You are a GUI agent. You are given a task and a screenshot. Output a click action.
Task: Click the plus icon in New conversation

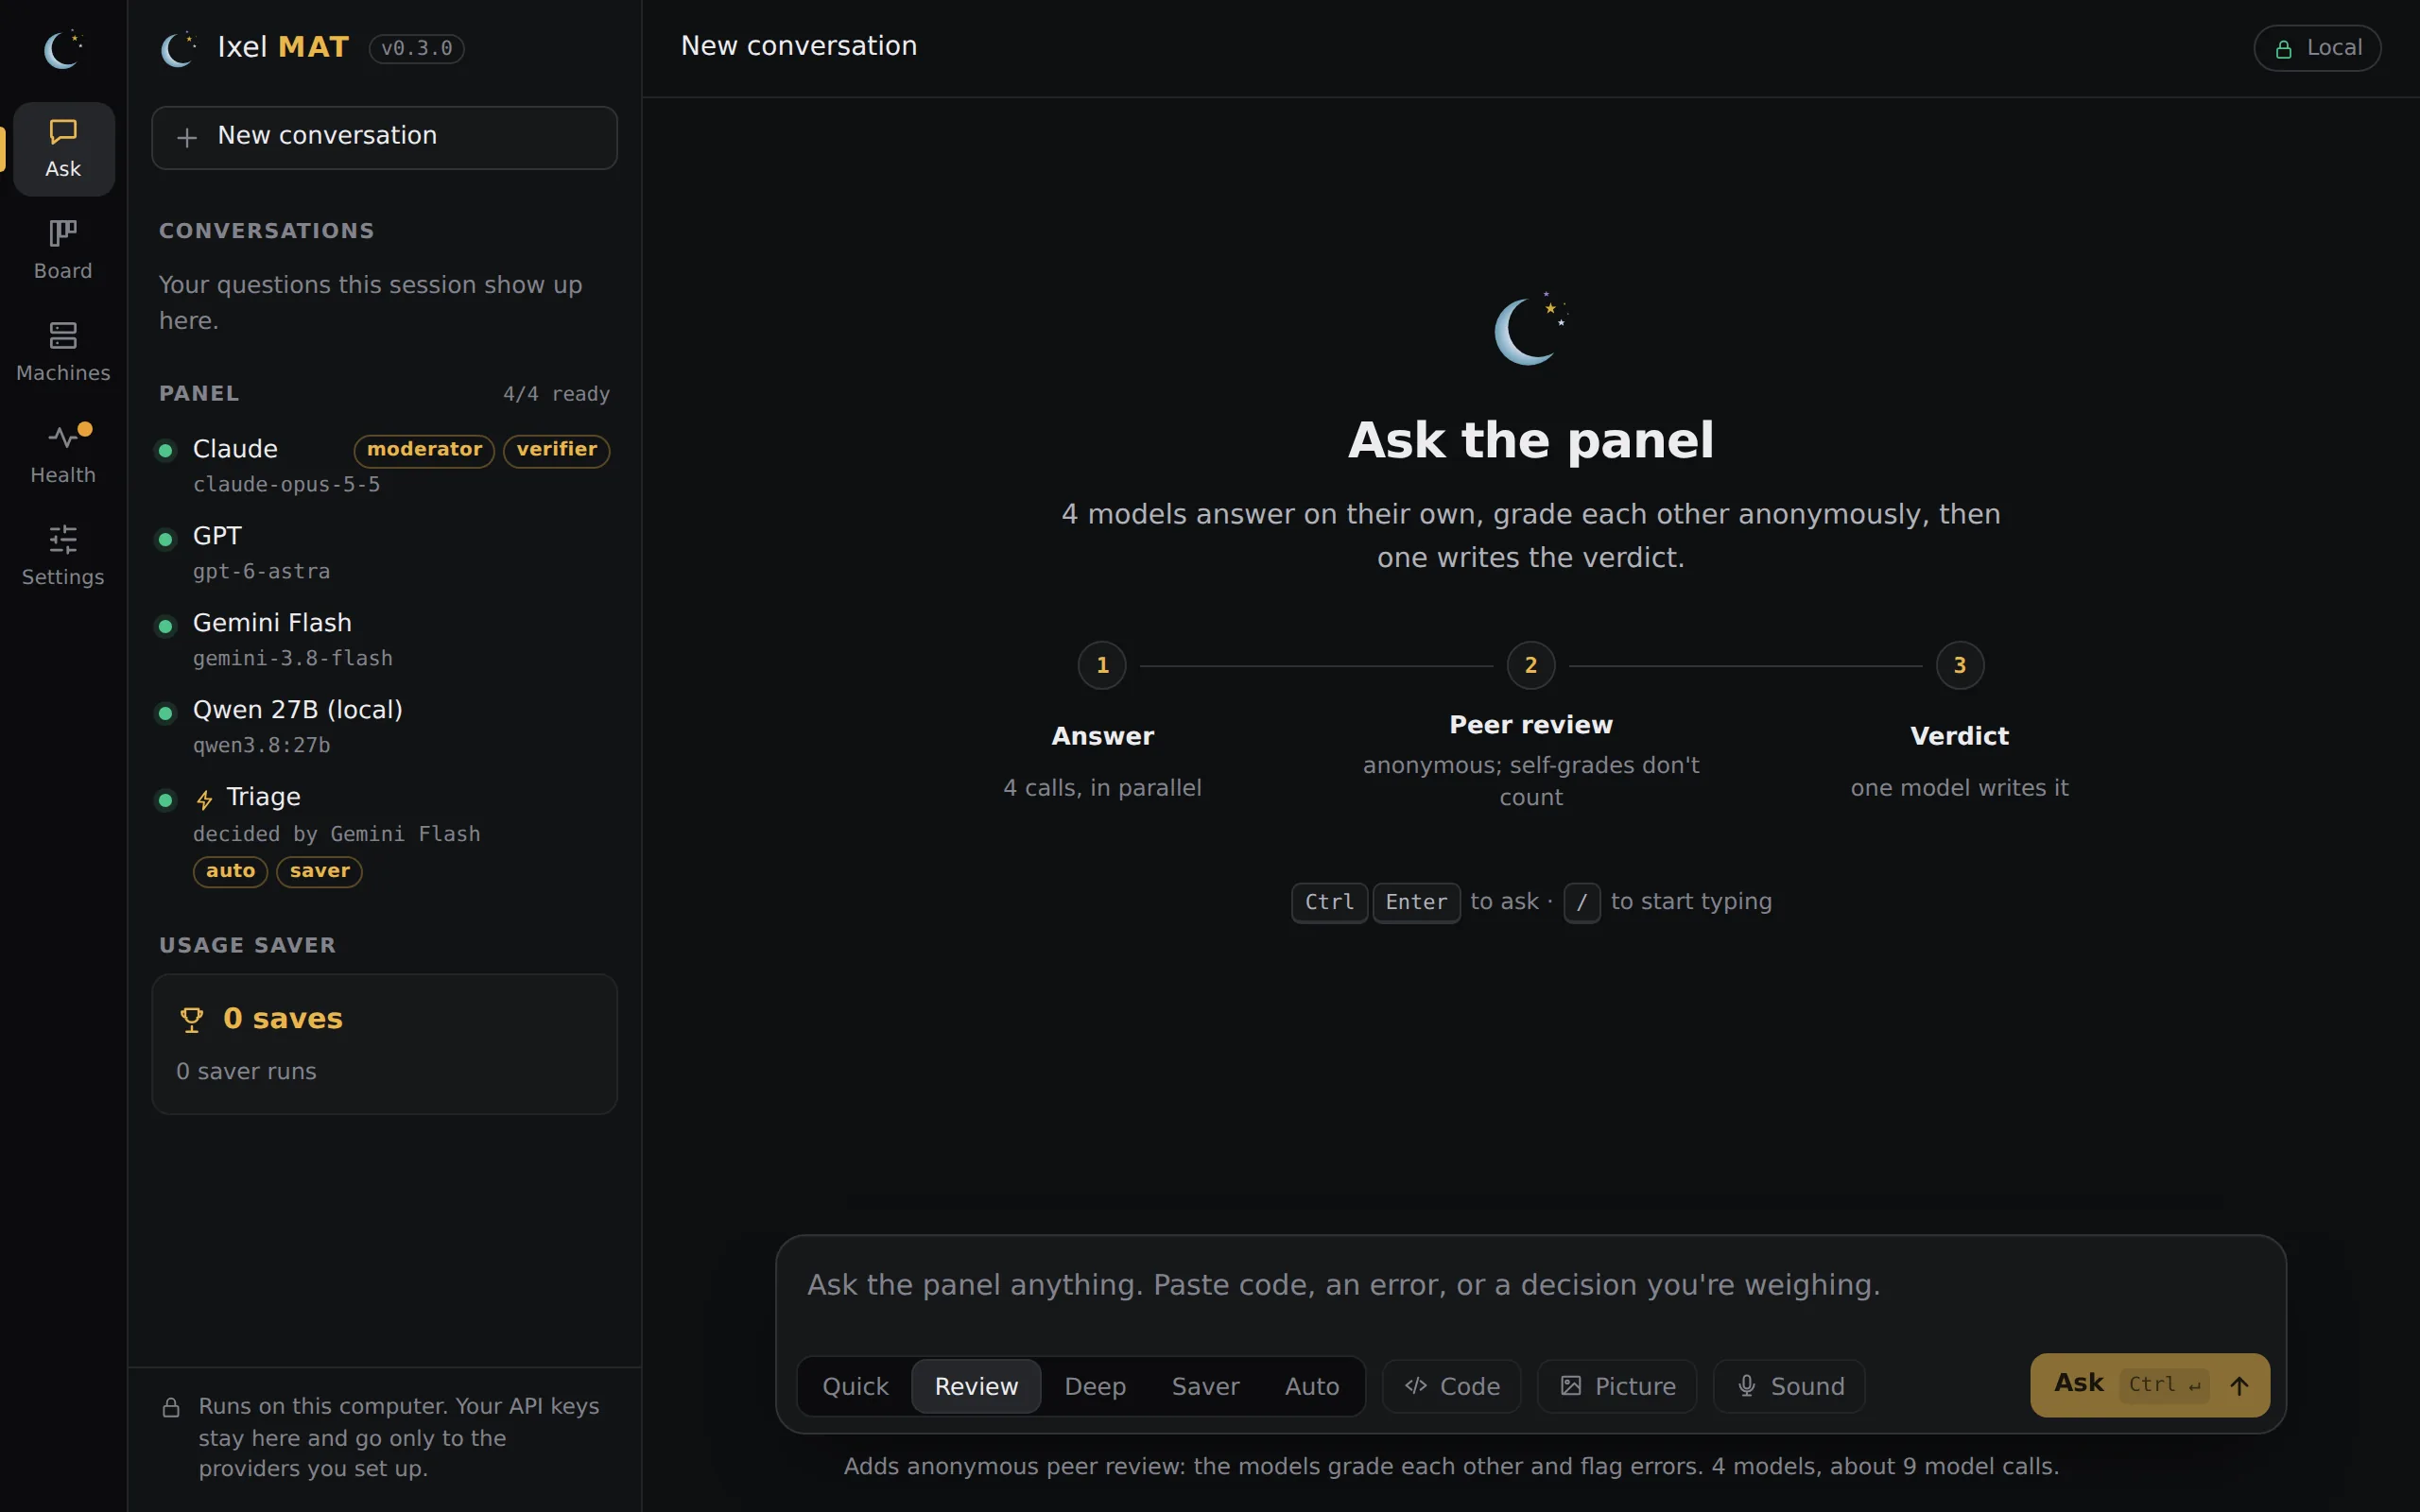point(187,137)
